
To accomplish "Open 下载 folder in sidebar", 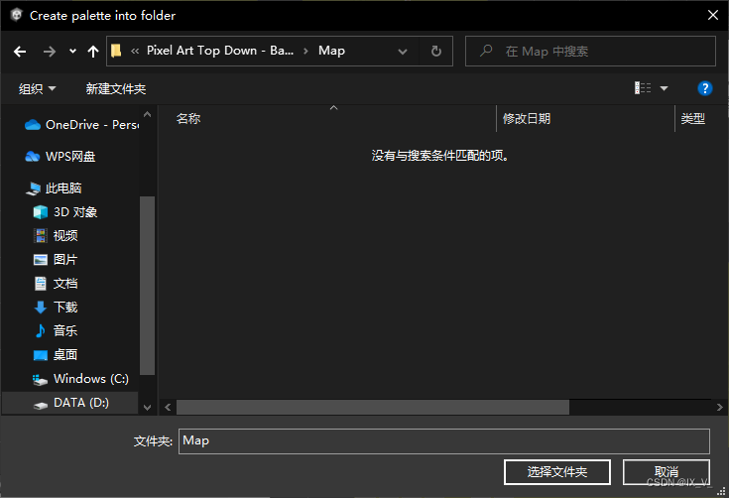I will tap(65, 307).
